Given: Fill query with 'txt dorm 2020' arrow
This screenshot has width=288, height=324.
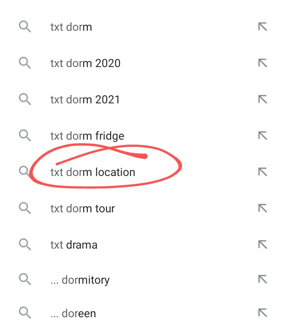Looking at the screenshot, I should (x=263, y=63).
